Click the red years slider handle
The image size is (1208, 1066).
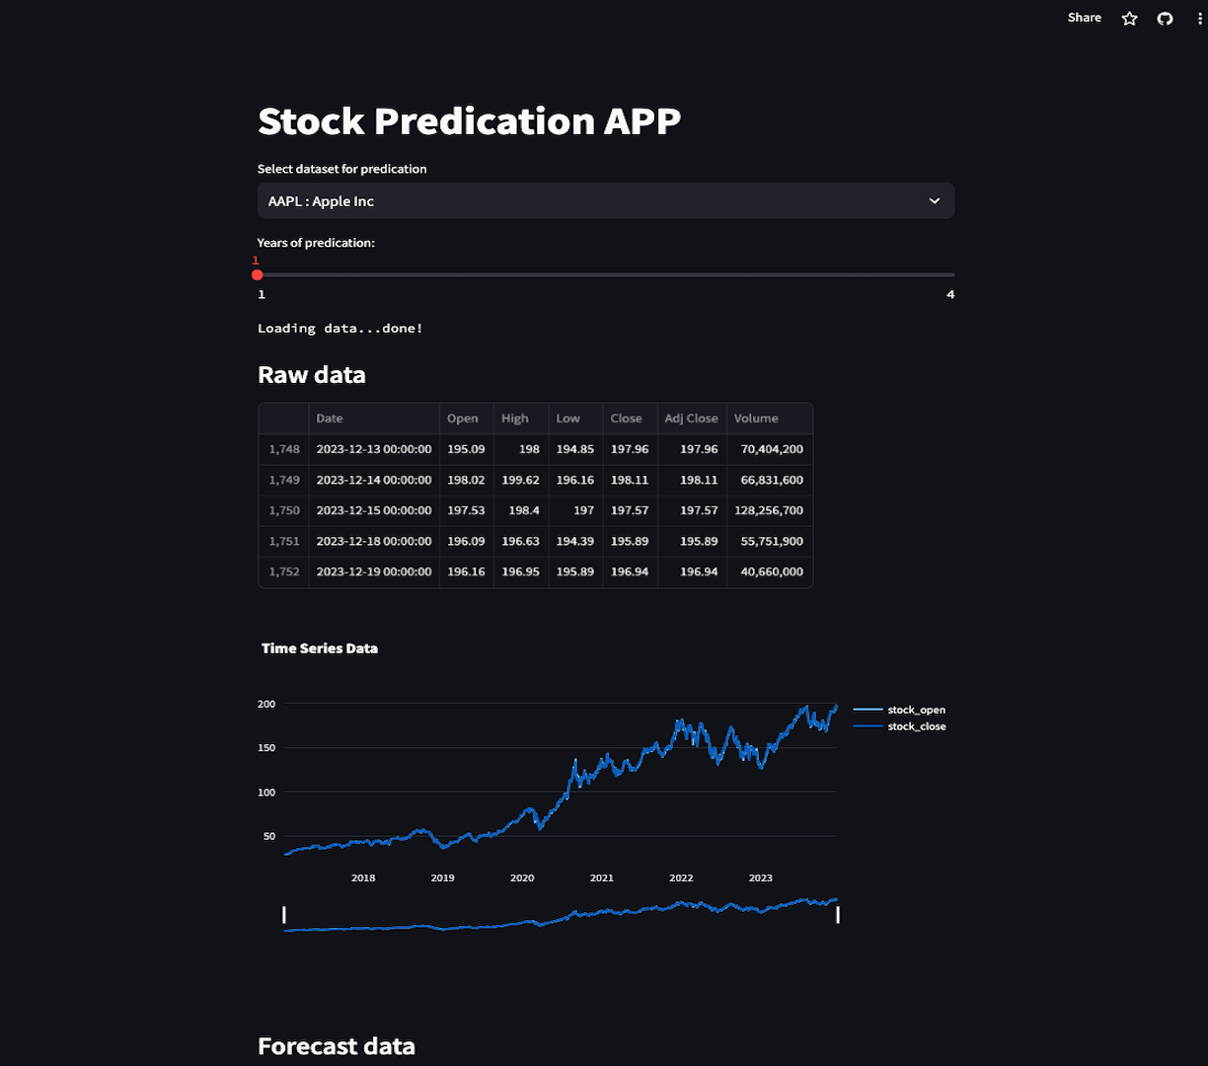point(258,275)
